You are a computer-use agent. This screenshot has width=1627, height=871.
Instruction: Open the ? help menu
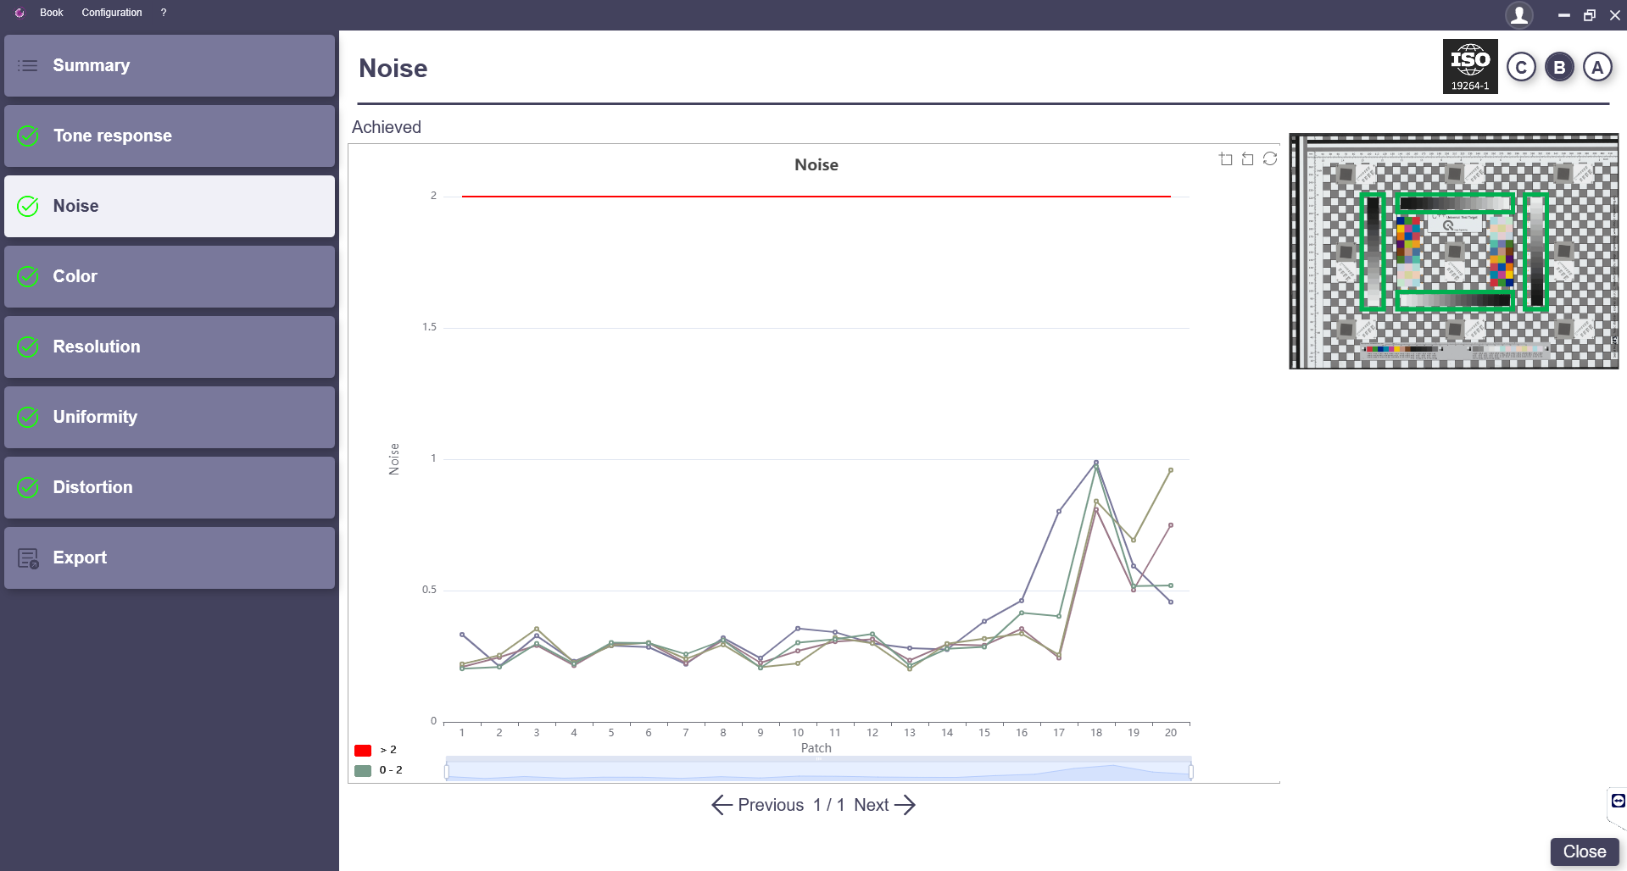point(164,13)
